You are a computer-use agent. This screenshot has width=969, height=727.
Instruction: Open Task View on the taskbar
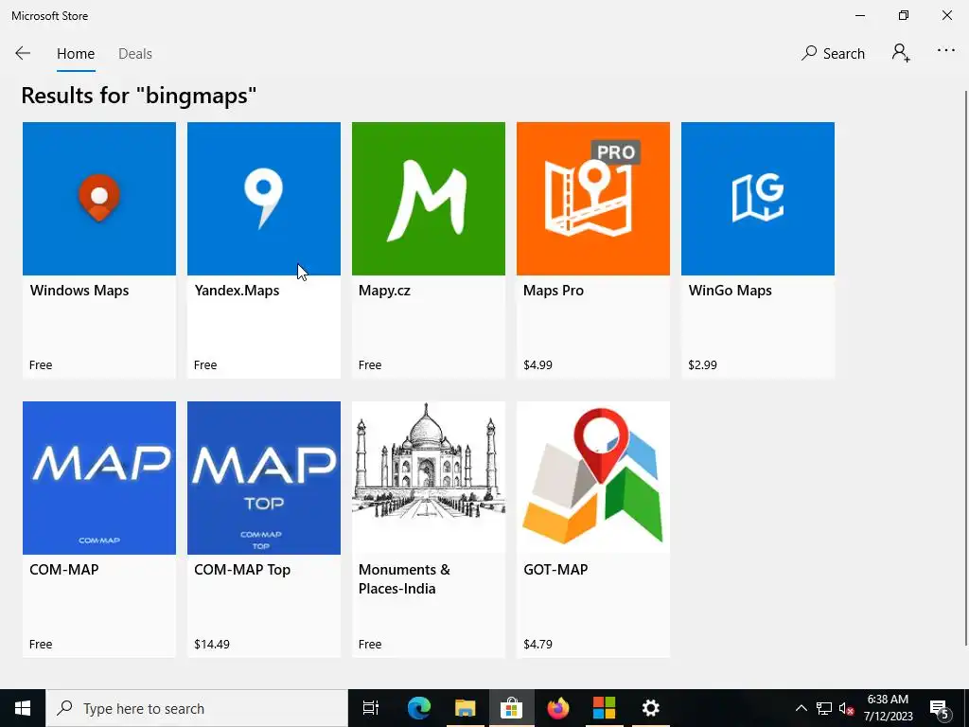pos(371,708)
